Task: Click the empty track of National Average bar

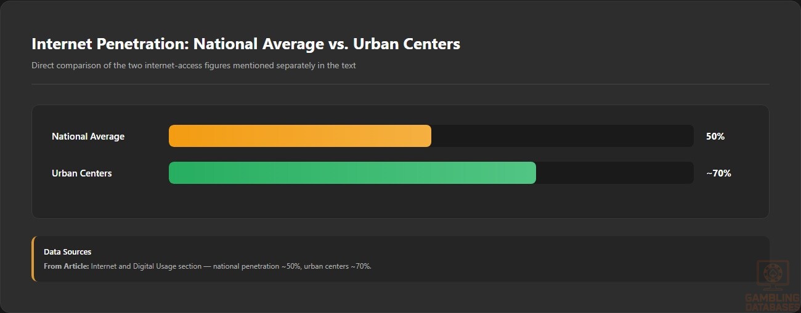Action: [x=563, y=136]
